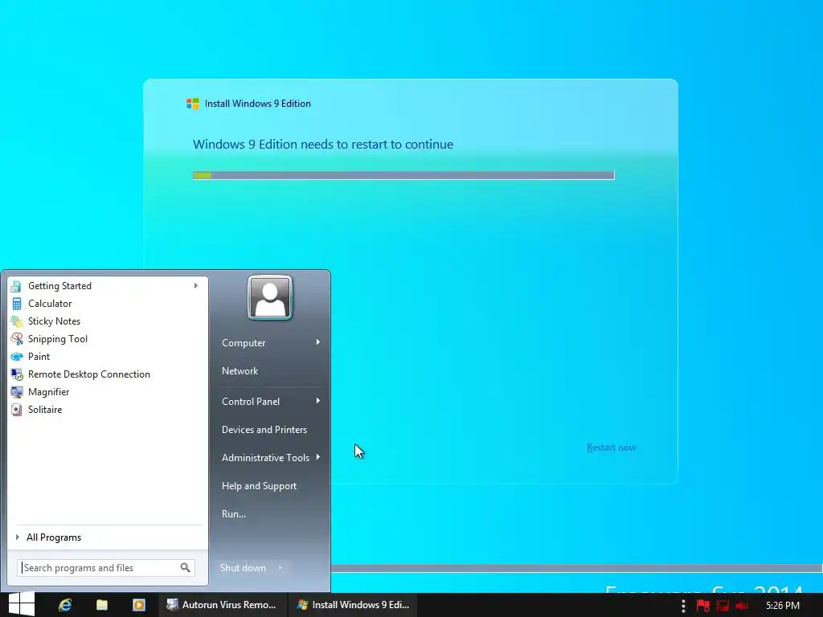Screen dimensions: 823x617
Task: Click the volume speaker tray icon
Action: pos(742,606)
